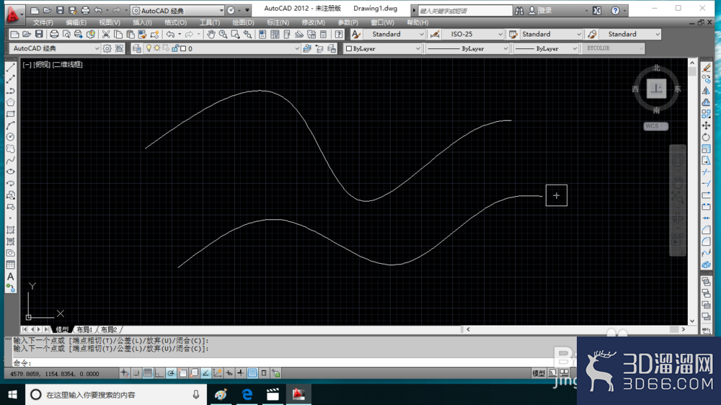The height and width of the screenshot is (405, 721).
Task: Click the Workspace Settings gear icon
Action: [x=107, y=48]
